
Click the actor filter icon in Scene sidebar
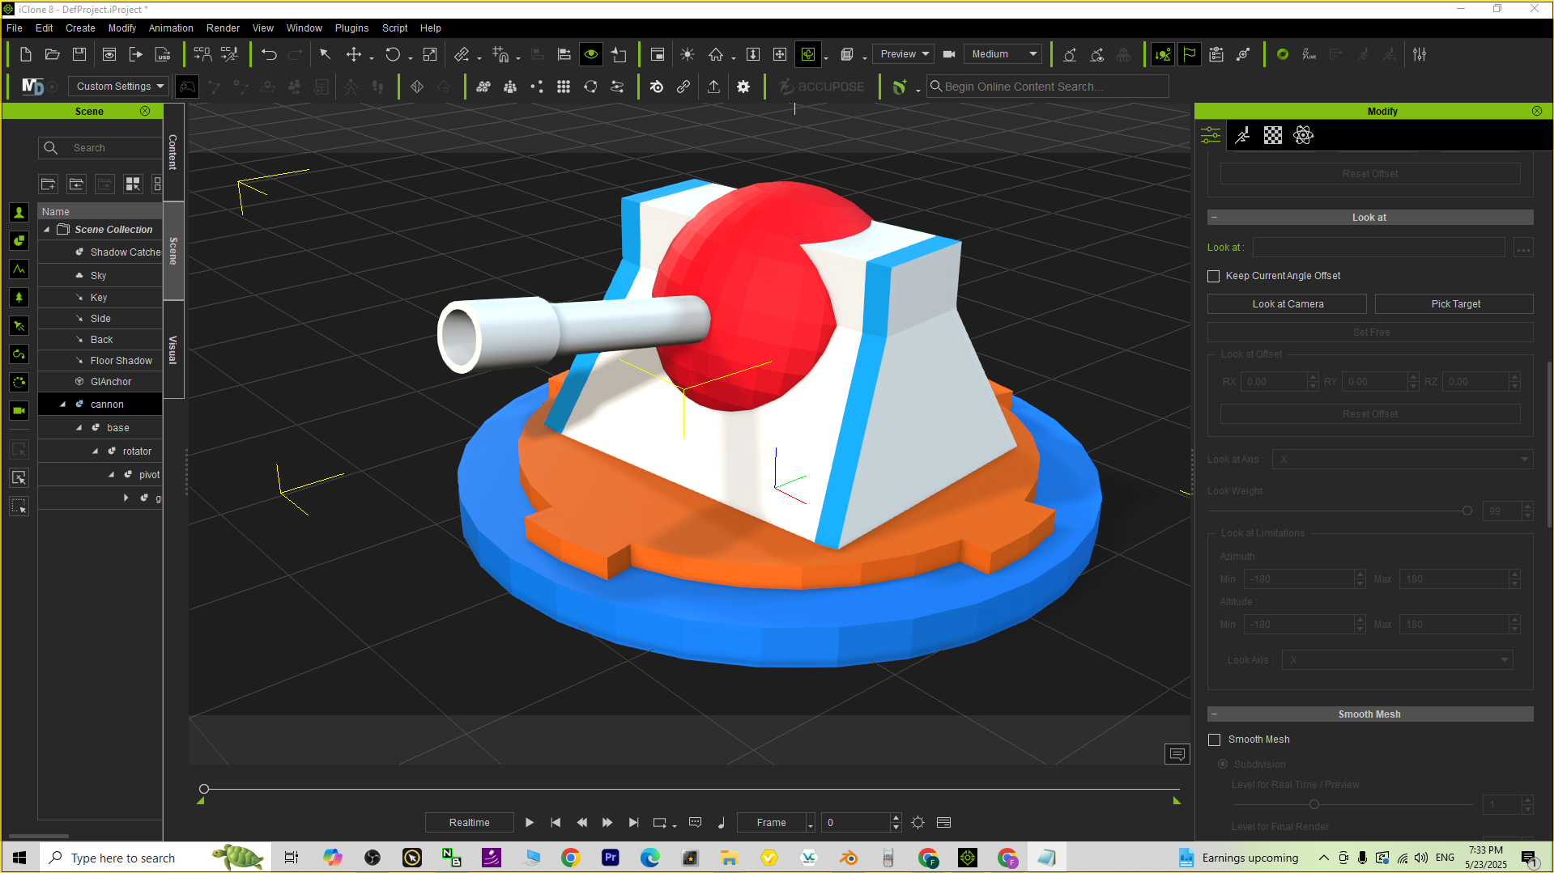coord(19,213)
